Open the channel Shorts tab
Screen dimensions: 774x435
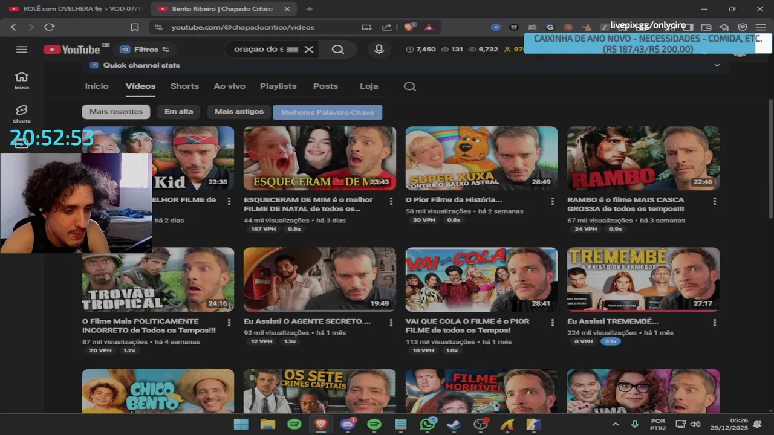184,86
